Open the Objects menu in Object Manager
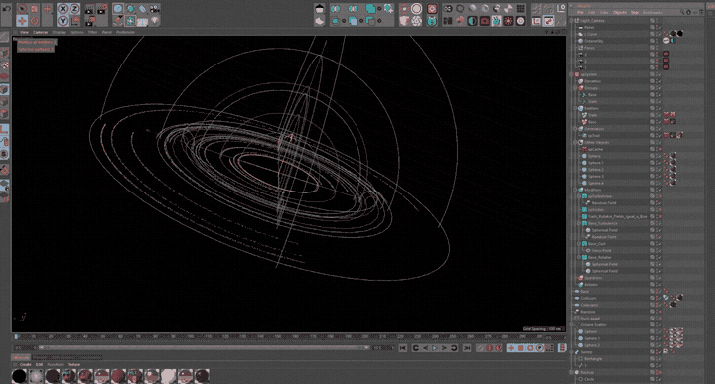Image resolution: width=715 pixels, height=384 pixels. (x=620, y=12)
